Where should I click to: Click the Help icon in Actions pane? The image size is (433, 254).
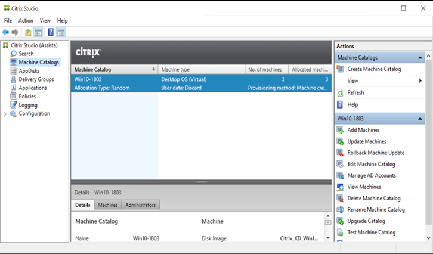click(340, 104)
